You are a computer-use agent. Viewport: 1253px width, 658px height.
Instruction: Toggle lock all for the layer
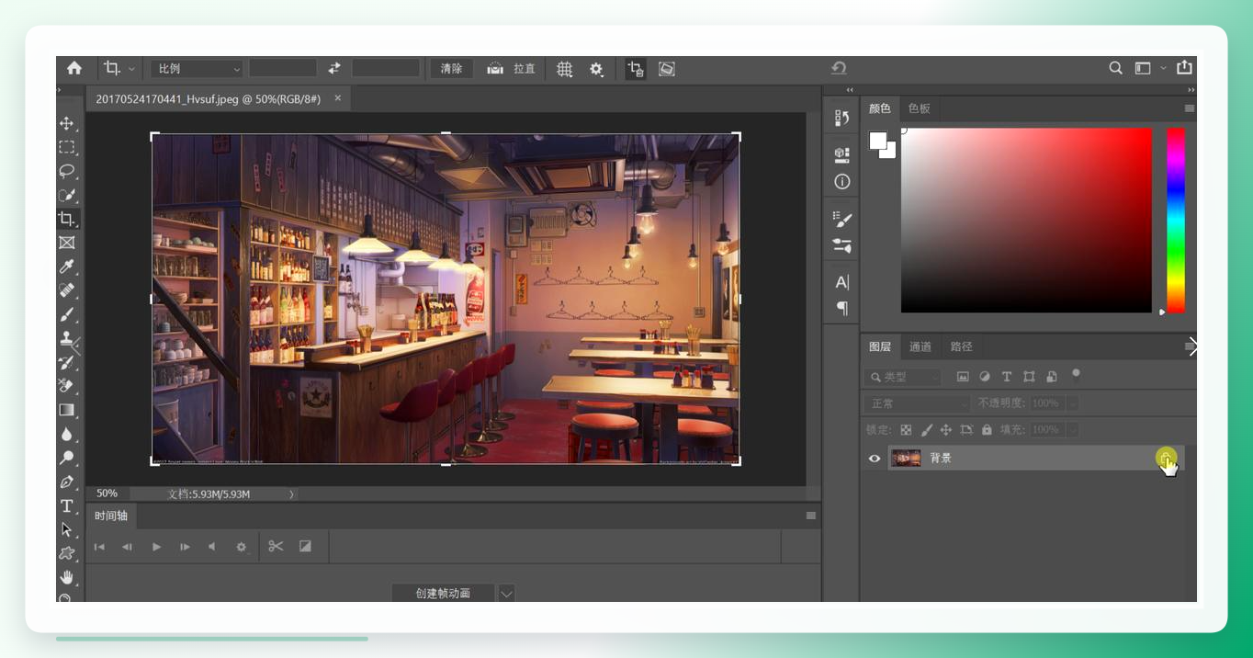[987, 429]
